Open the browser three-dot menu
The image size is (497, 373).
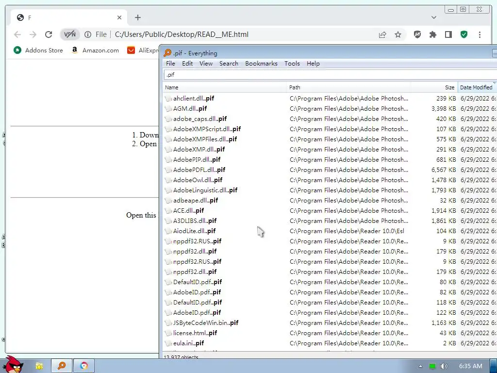tap(480, 34)
